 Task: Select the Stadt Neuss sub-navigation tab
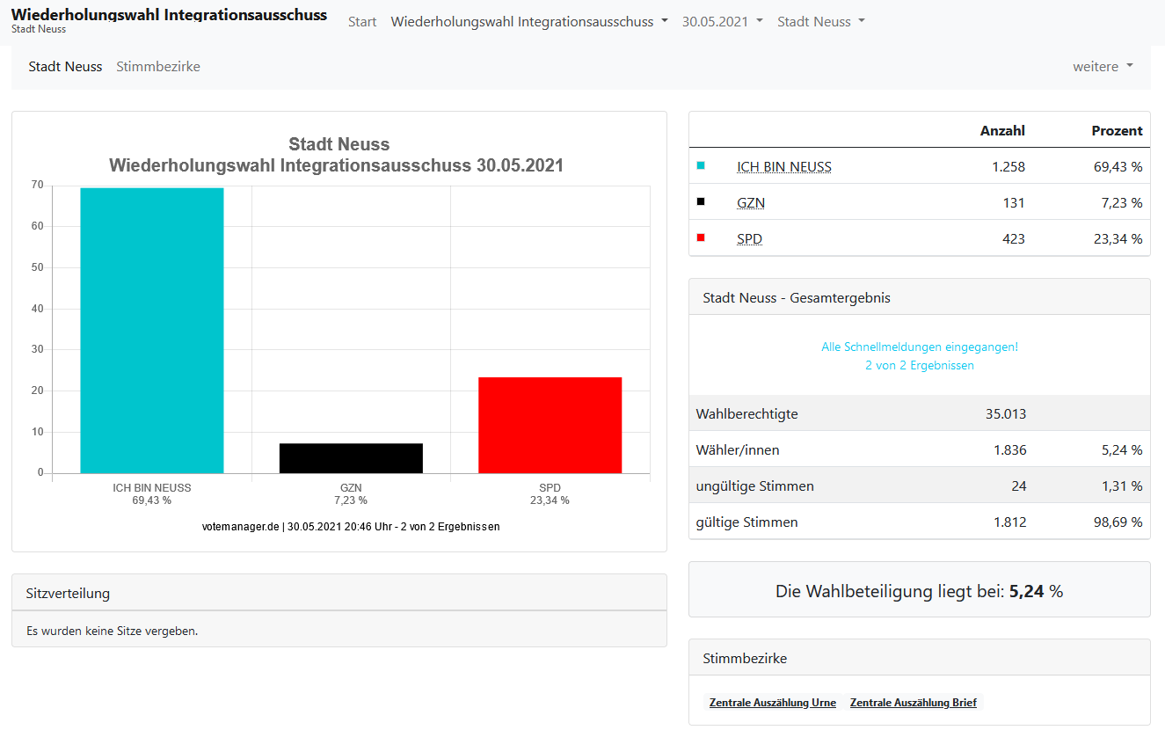point(65,66)
